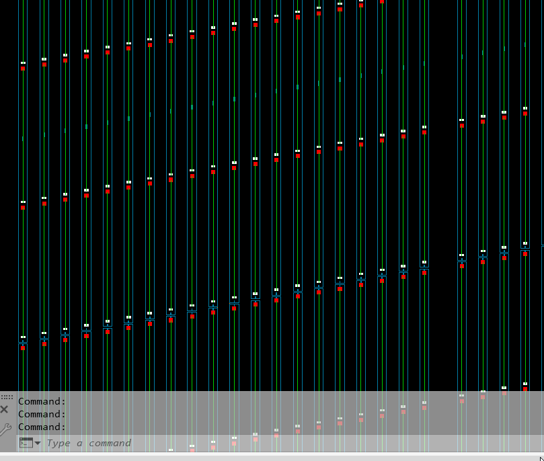Open the command line customize wrench
The image size is (544, 461).
5,428
